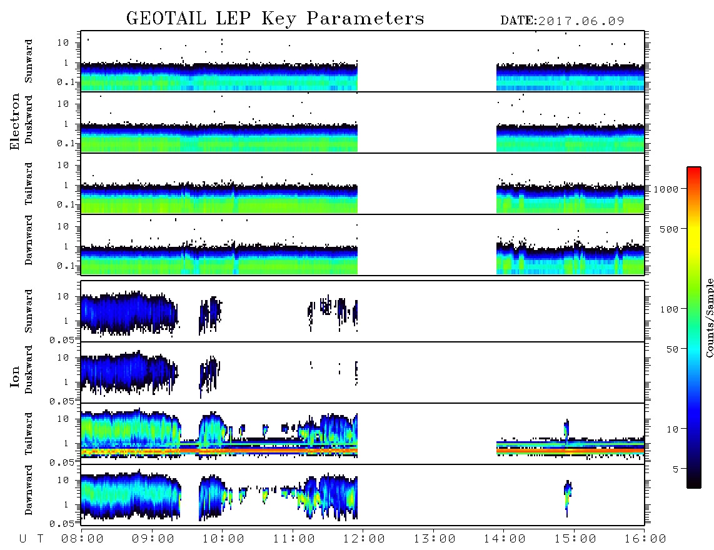Viewport: 714px width, 550px height.
Task: Click the "U T" axis label
Action: pos(31,539)
